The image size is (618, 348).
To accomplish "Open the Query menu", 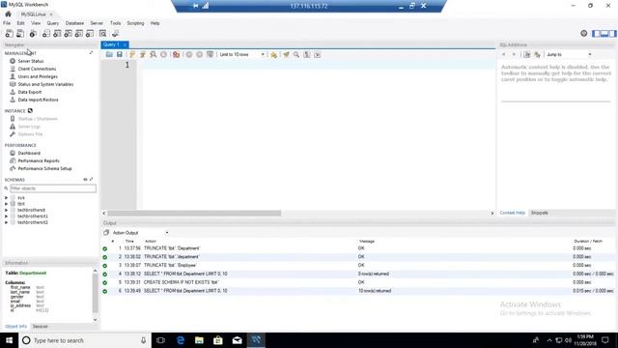I will (53, 23).
